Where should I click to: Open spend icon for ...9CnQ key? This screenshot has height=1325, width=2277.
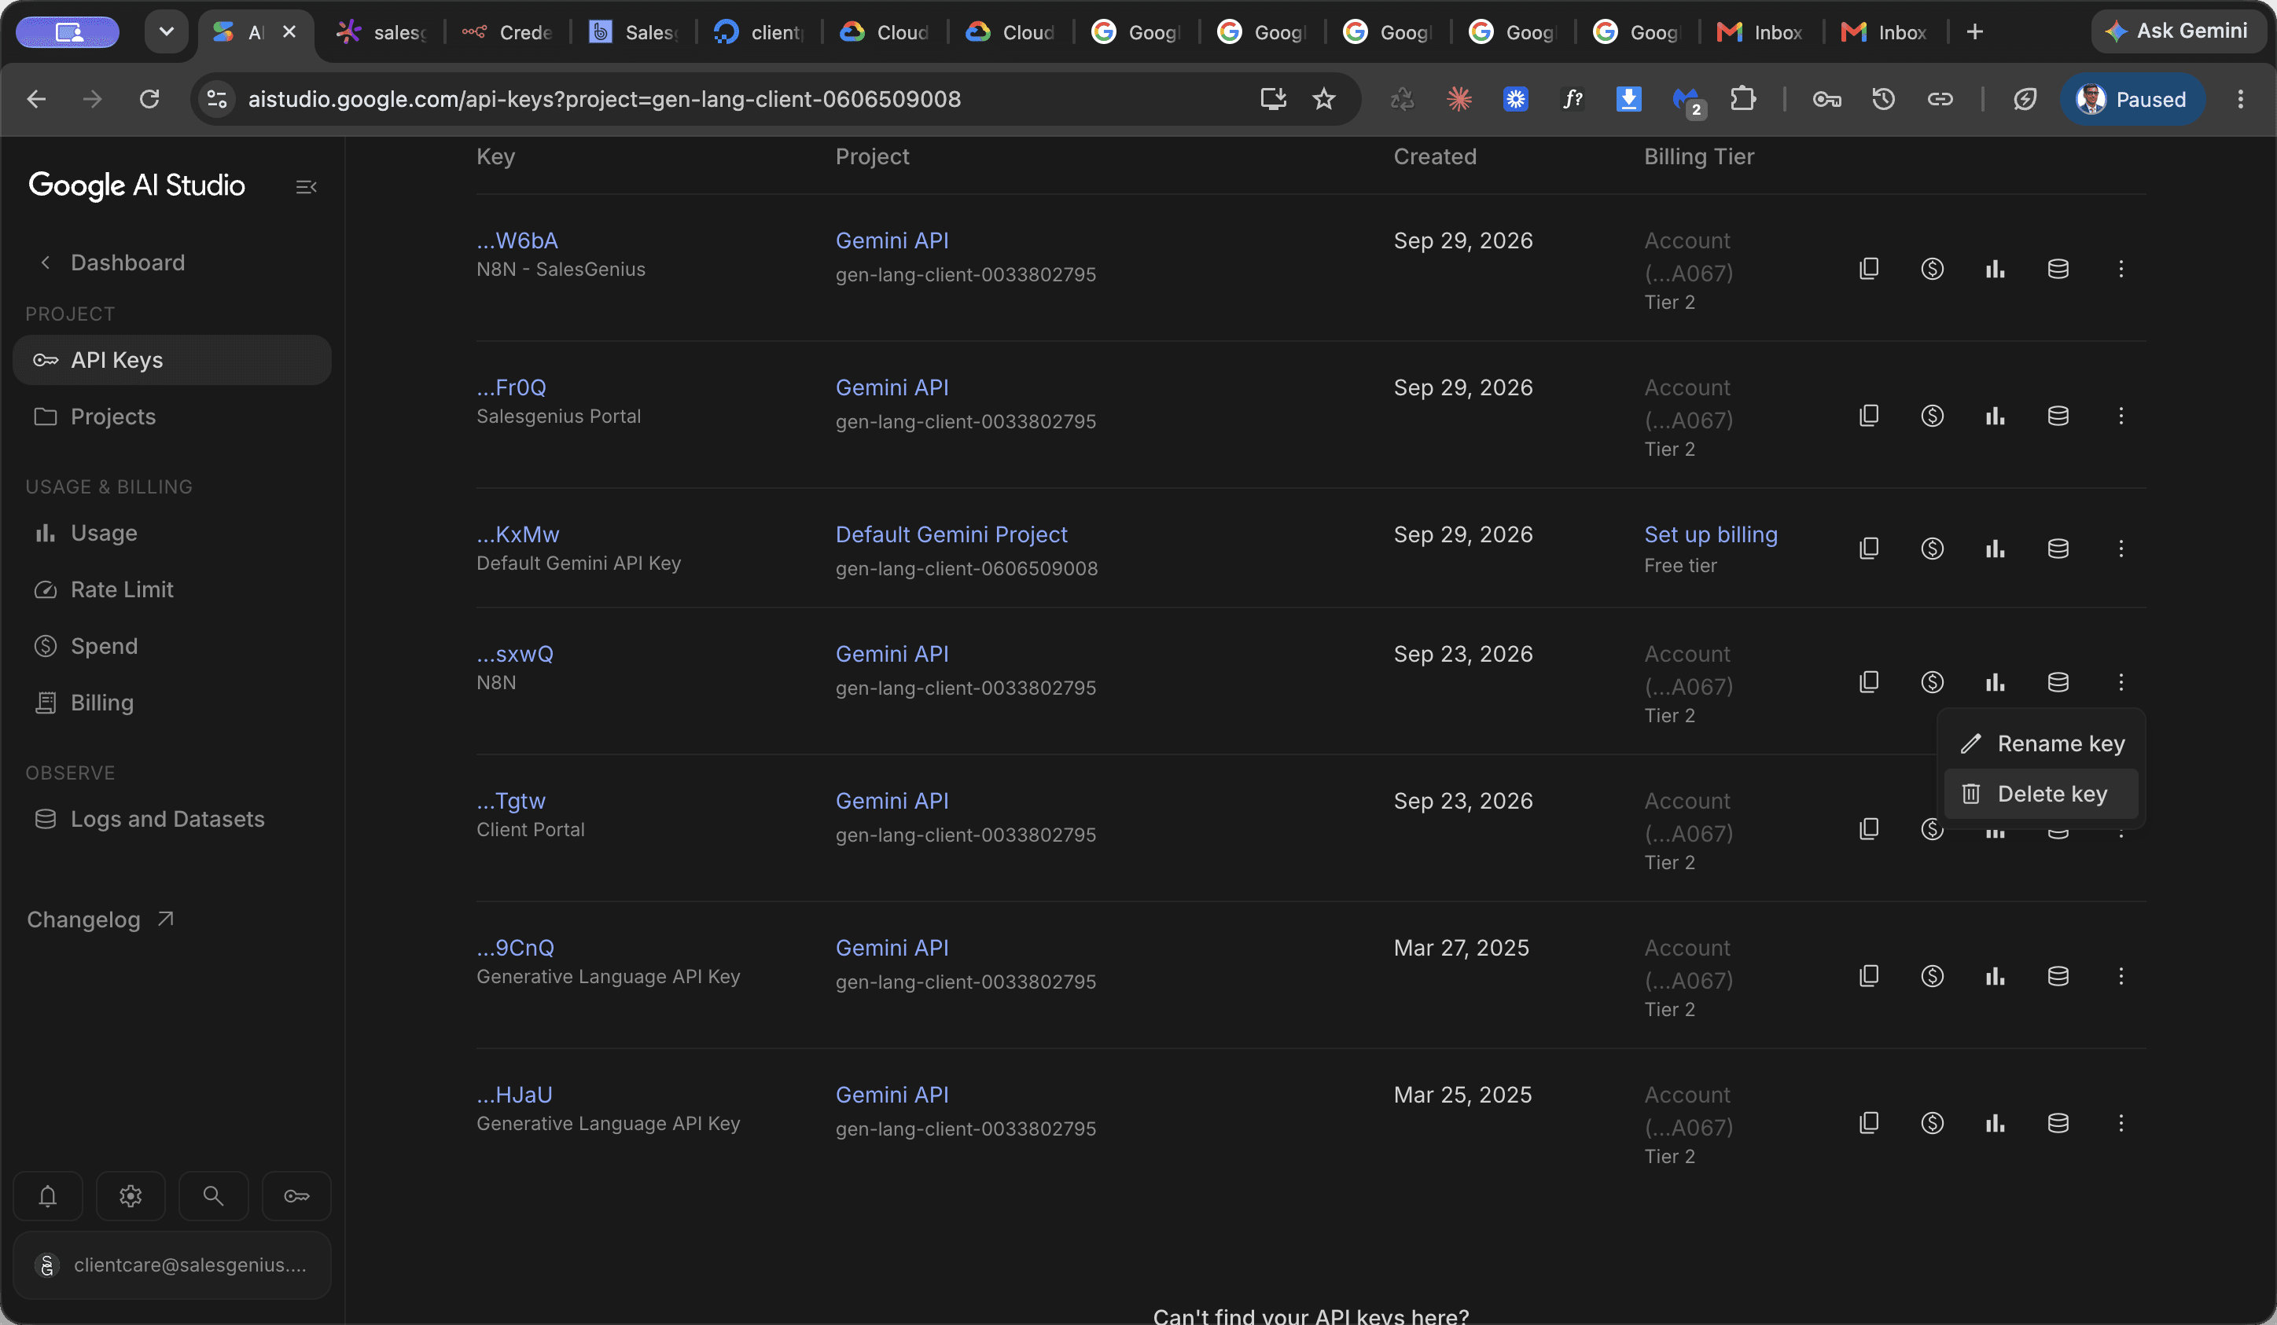[1932, 975]
